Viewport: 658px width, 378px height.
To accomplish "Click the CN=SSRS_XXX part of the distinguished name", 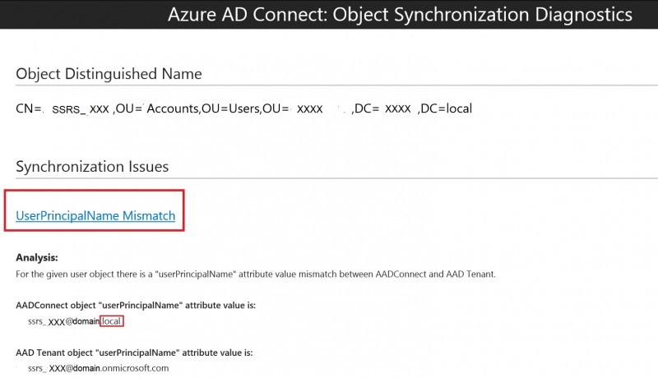I will tap(63, 109).
